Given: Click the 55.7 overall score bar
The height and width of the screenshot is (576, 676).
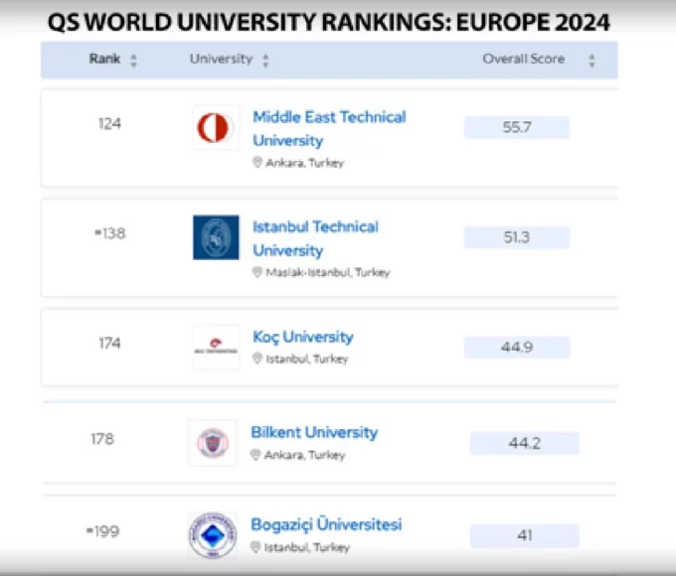Looking at the screenshot, I should tap(517, 127).
